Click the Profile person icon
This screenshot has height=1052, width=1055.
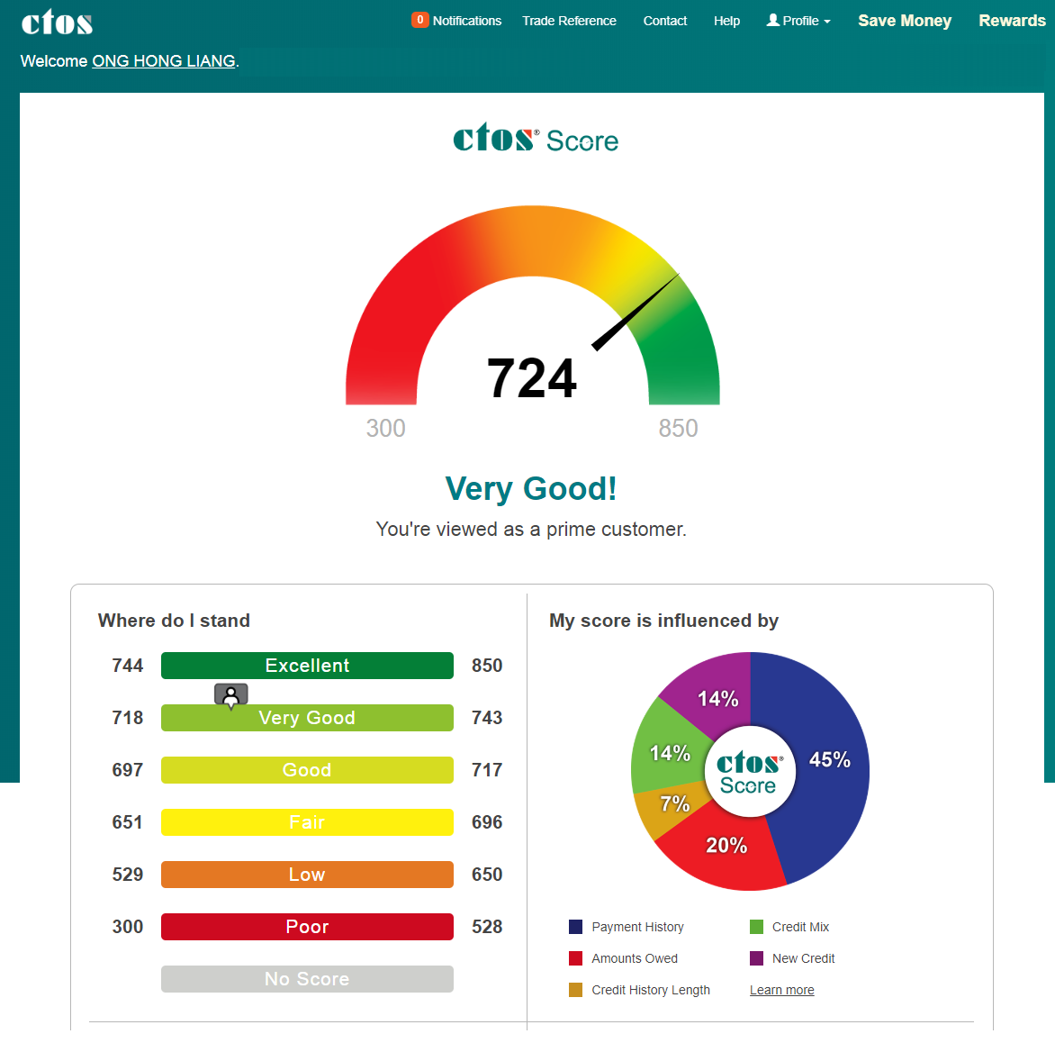[773, 20]
